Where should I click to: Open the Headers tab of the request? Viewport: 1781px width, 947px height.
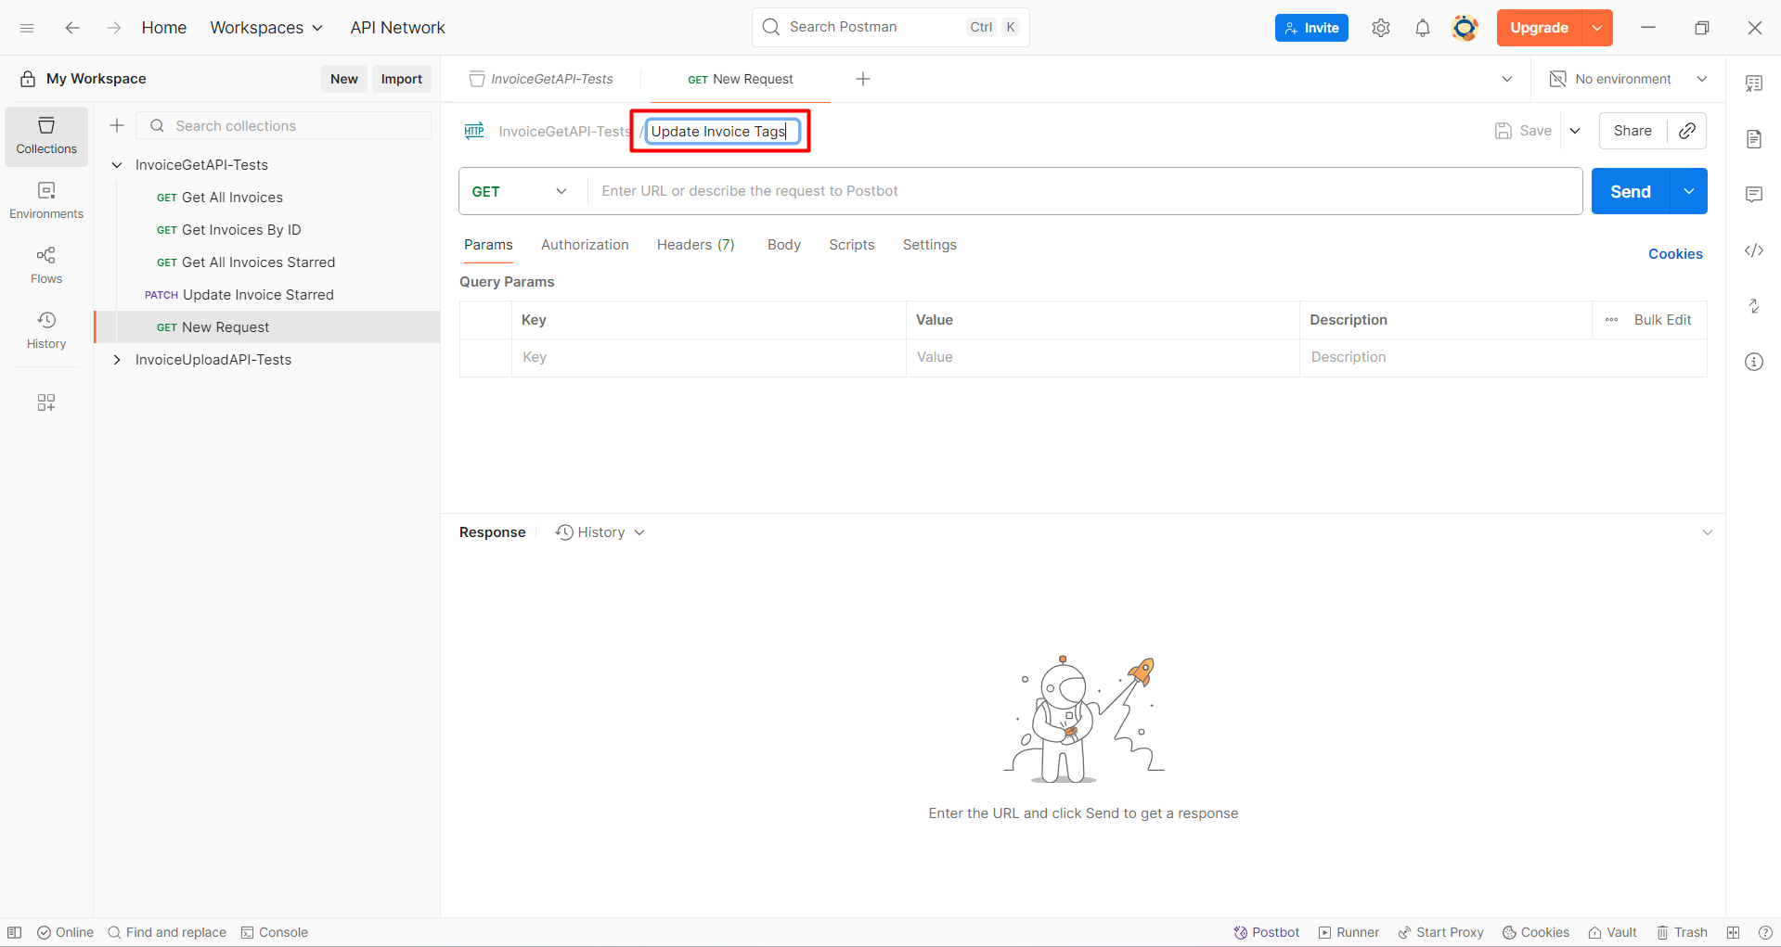[695, 244]
